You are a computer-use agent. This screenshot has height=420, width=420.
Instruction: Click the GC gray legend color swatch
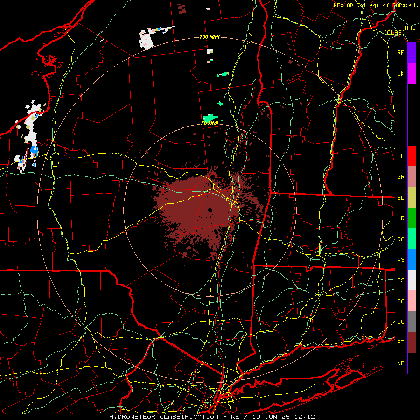[x=412, y=322]
